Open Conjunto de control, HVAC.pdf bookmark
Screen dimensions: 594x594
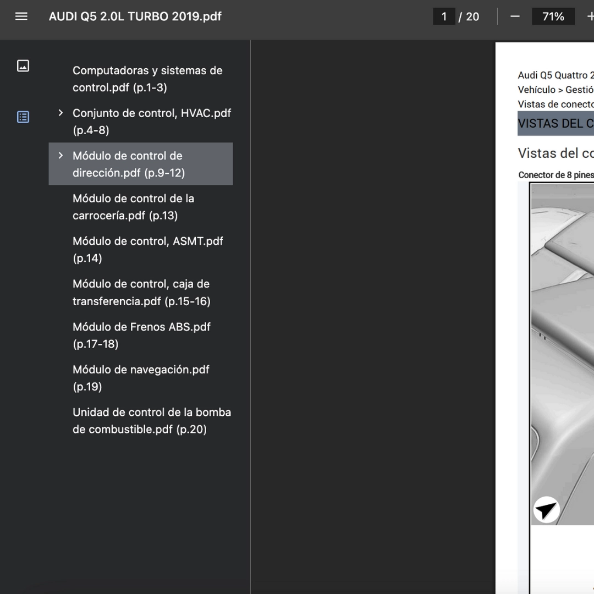152,122
